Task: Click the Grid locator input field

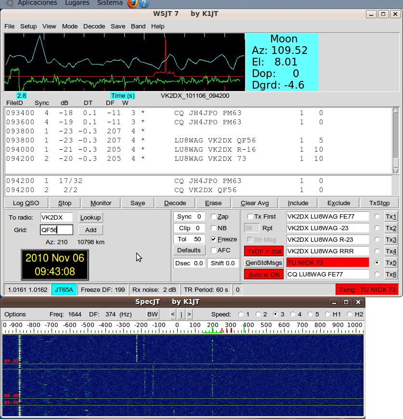Action: pos(56,230)
